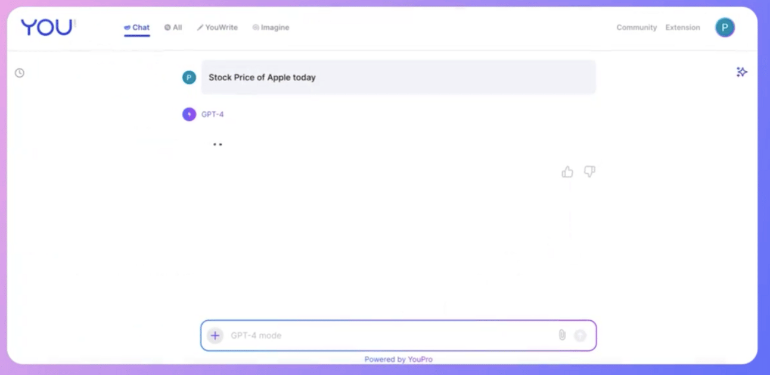Open chat history clock icon
The image size is (770, 375).
point(20,73)
